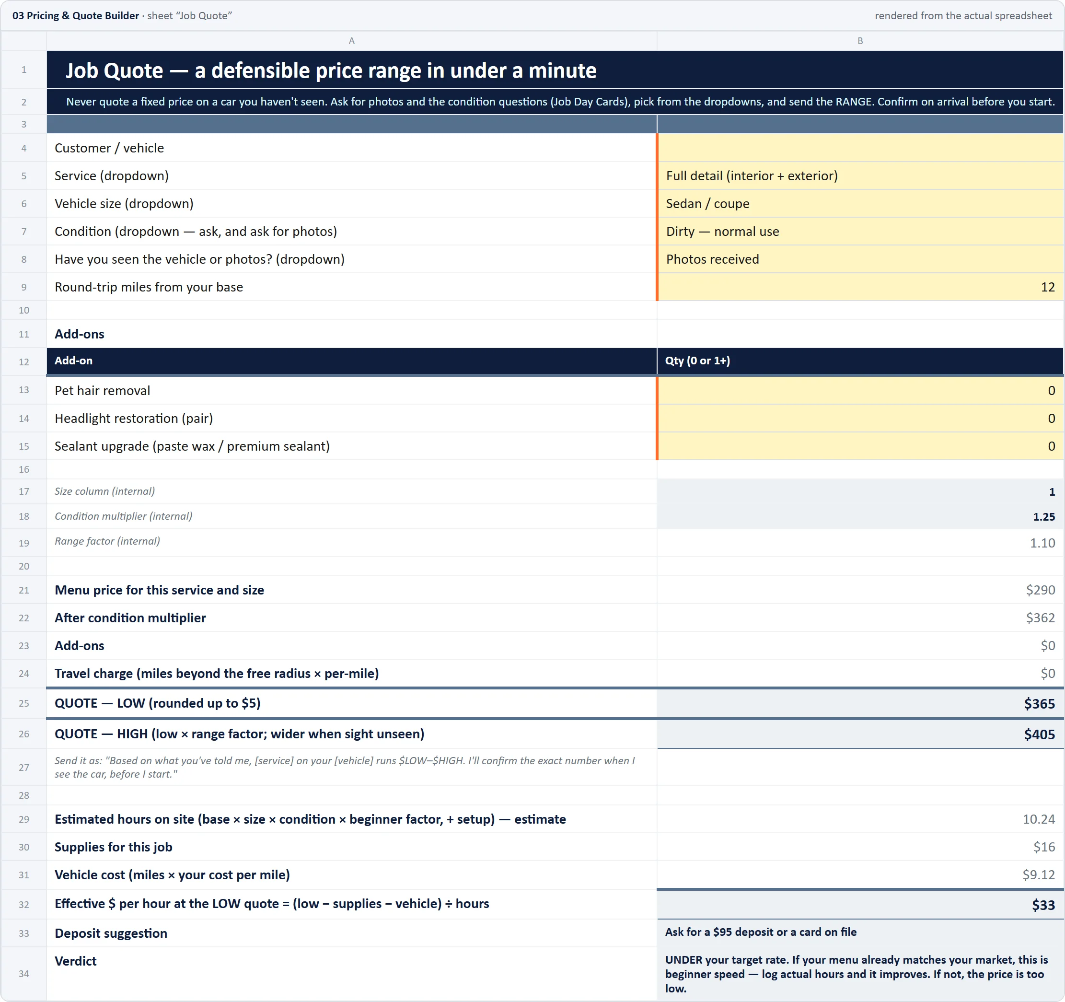Click the 'QUOTE — LOW' label
This screenshot has width=1065, height=1002.
click(x=158, y=703)
